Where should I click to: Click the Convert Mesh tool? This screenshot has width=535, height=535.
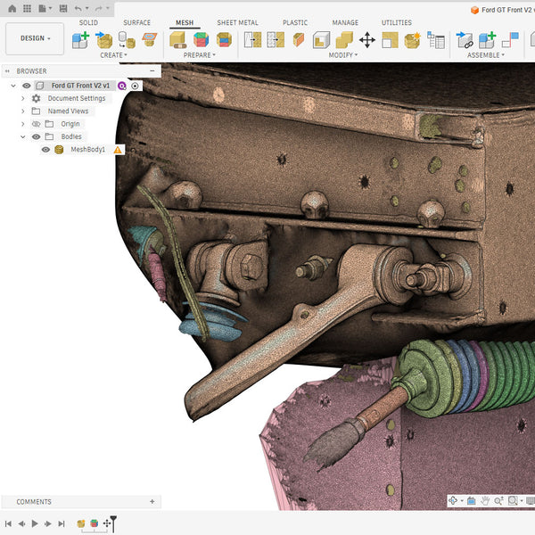coord(413,40)
